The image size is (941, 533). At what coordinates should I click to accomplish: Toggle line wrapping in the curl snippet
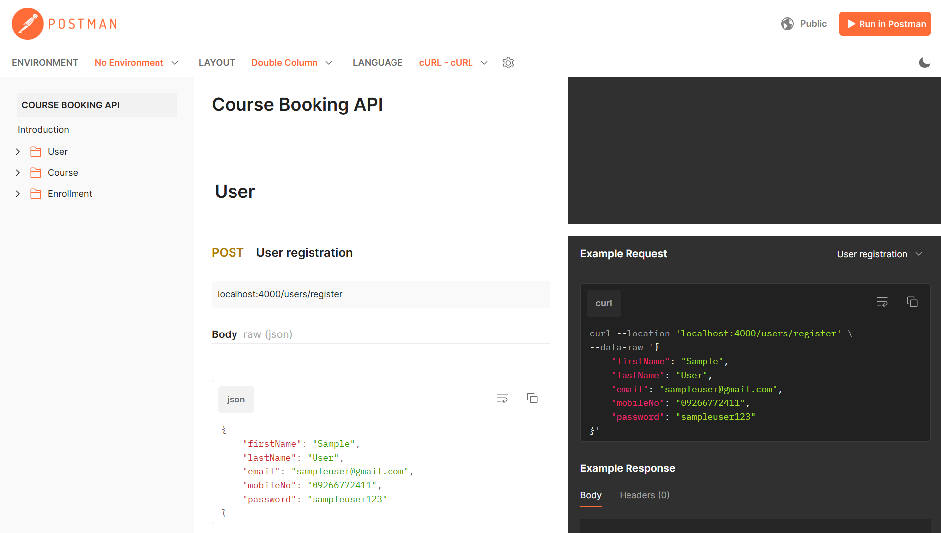(x=882, y=302)
